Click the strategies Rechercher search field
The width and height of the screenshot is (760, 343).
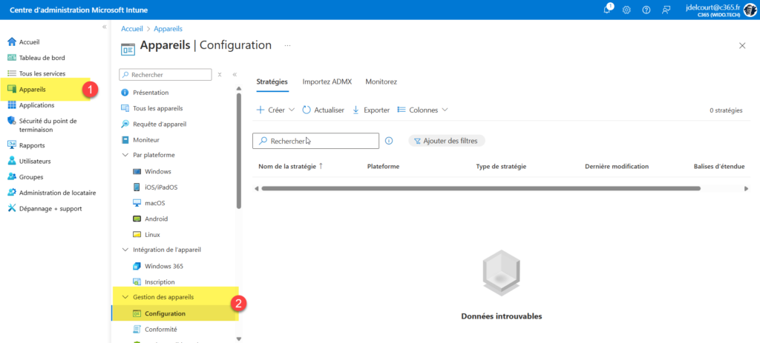point(315,141)
